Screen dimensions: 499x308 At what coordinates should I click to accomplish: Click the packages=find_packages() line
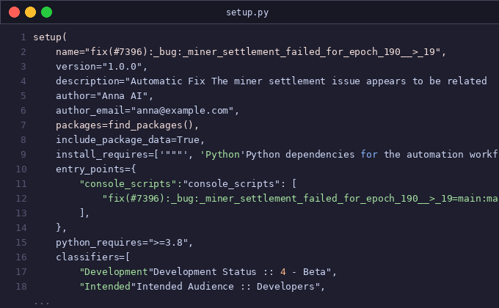[x=127, y=125]
